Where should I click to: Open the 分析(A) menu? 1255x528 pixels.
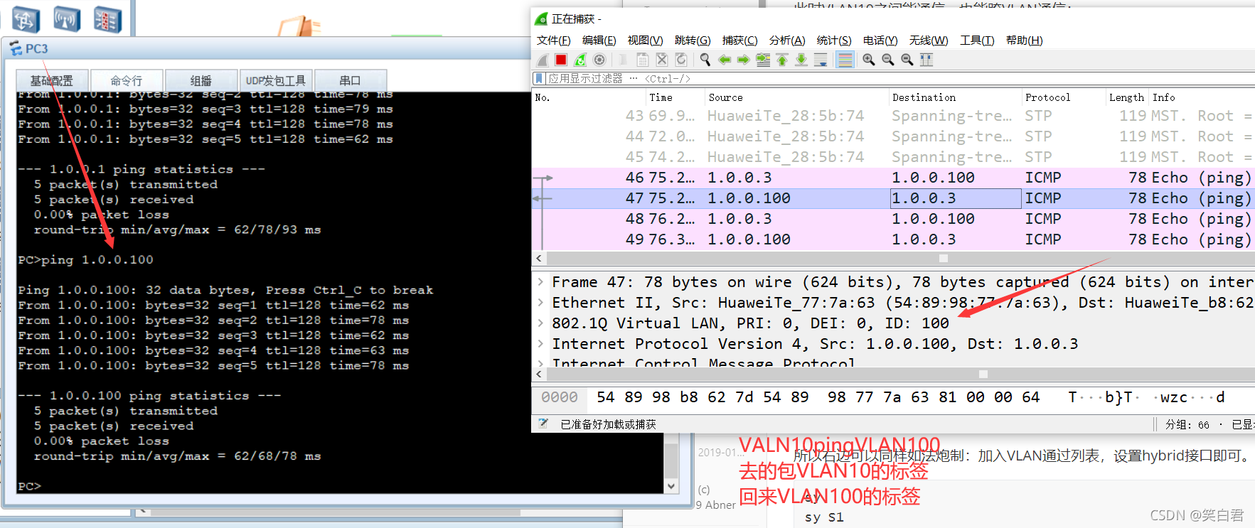(787, 41)
